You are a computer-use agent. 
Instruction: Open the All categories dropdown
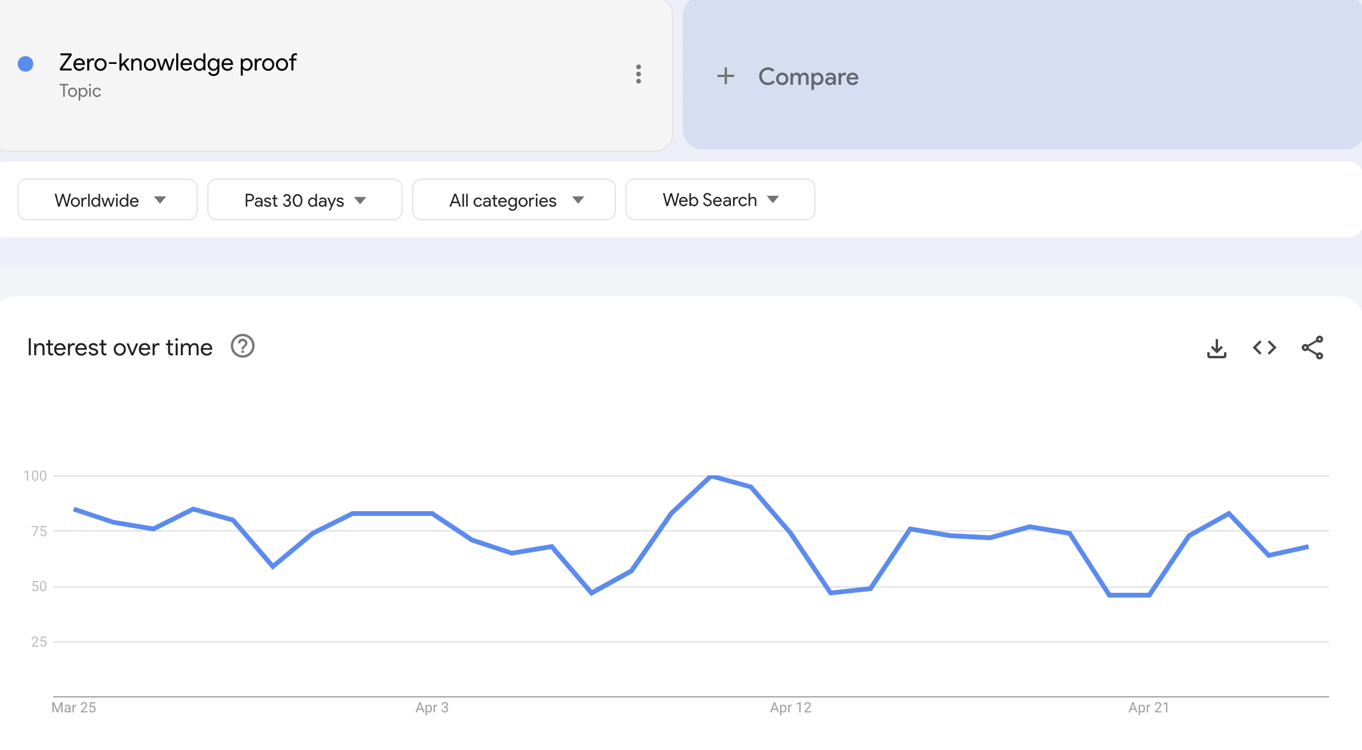pyautogui.click(x=514, y=200)
